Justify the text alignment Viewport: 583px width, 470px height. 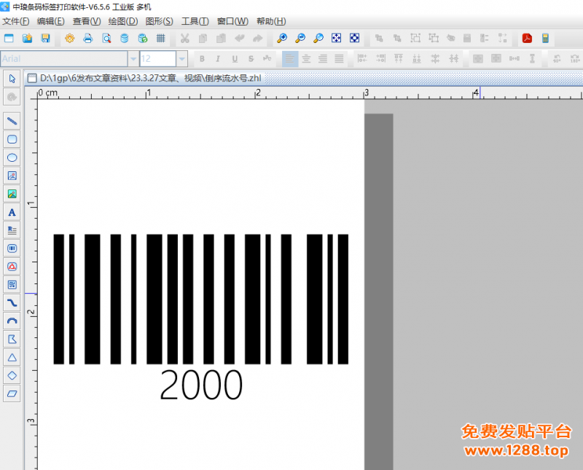(x=339, y=59)
